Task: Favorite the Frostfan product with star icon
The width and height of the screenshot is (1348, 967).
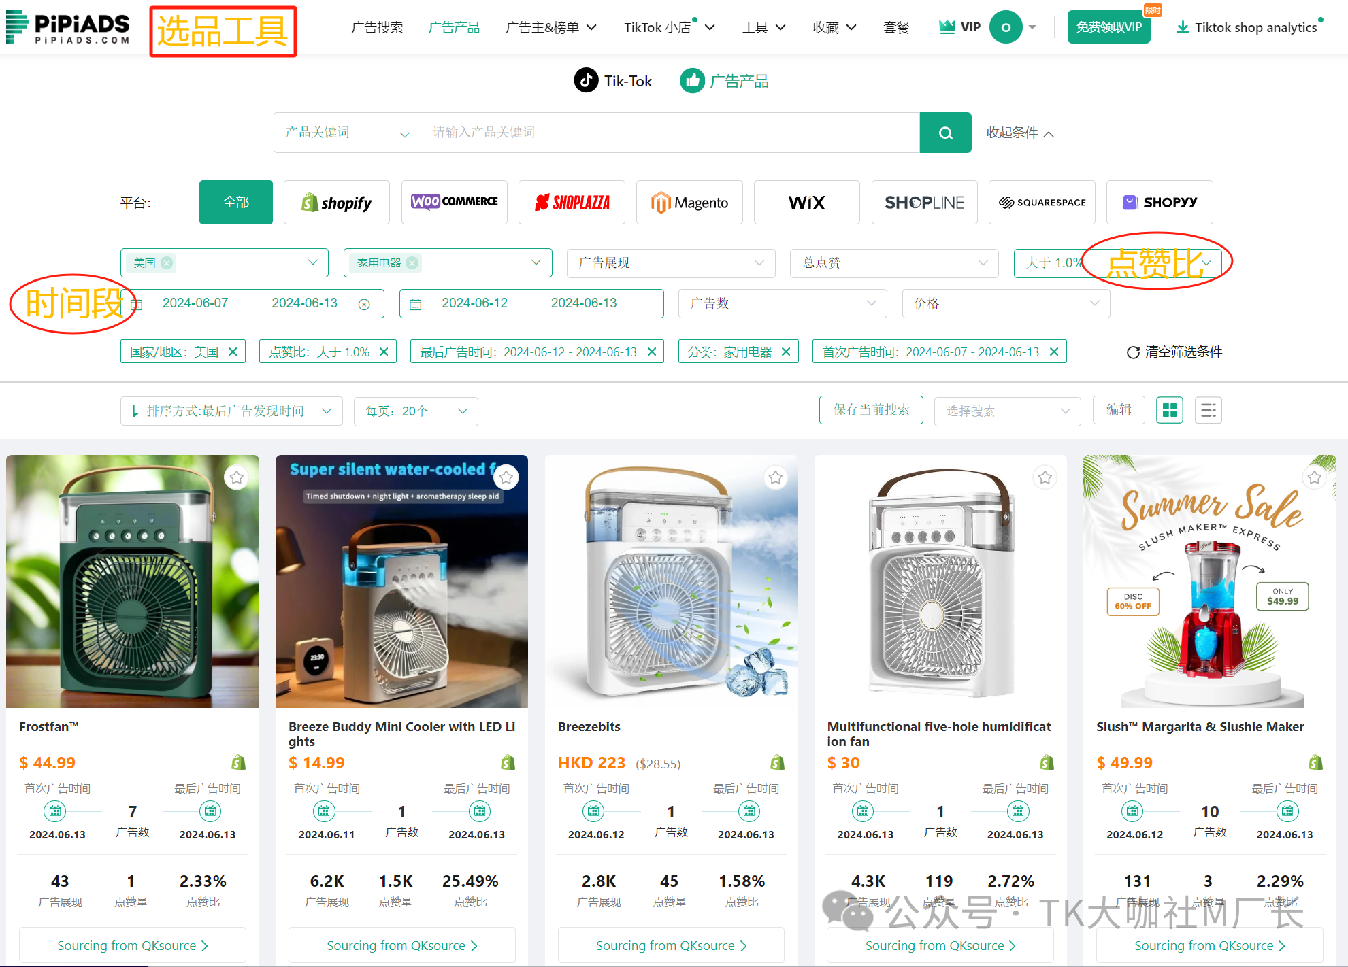Action: tap(236, 477)
